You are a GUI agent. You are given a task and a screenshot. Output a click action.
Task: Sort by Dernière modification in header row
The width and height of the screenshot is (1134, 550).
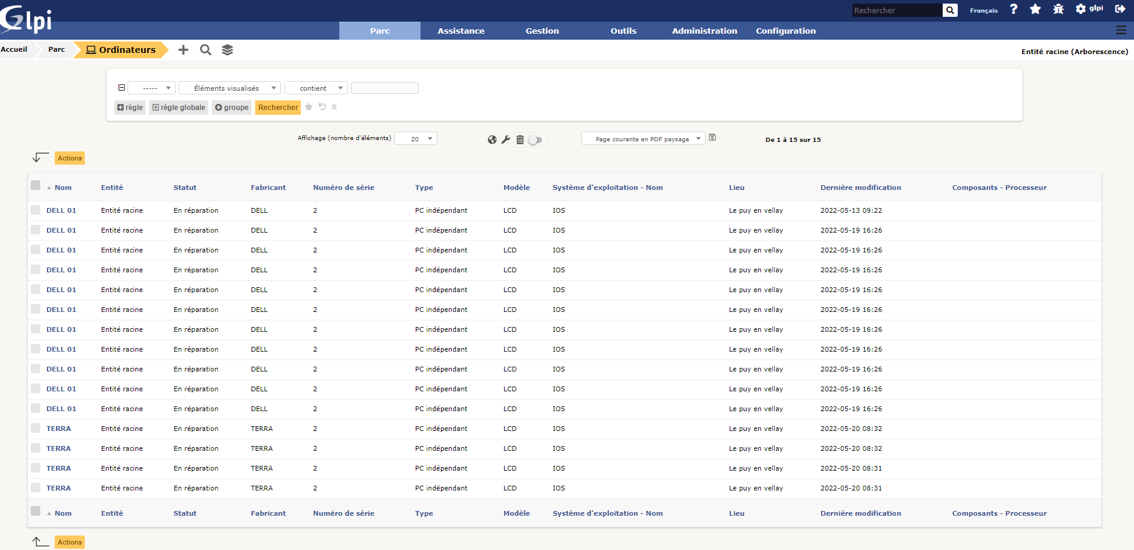[x=861, y=188]
